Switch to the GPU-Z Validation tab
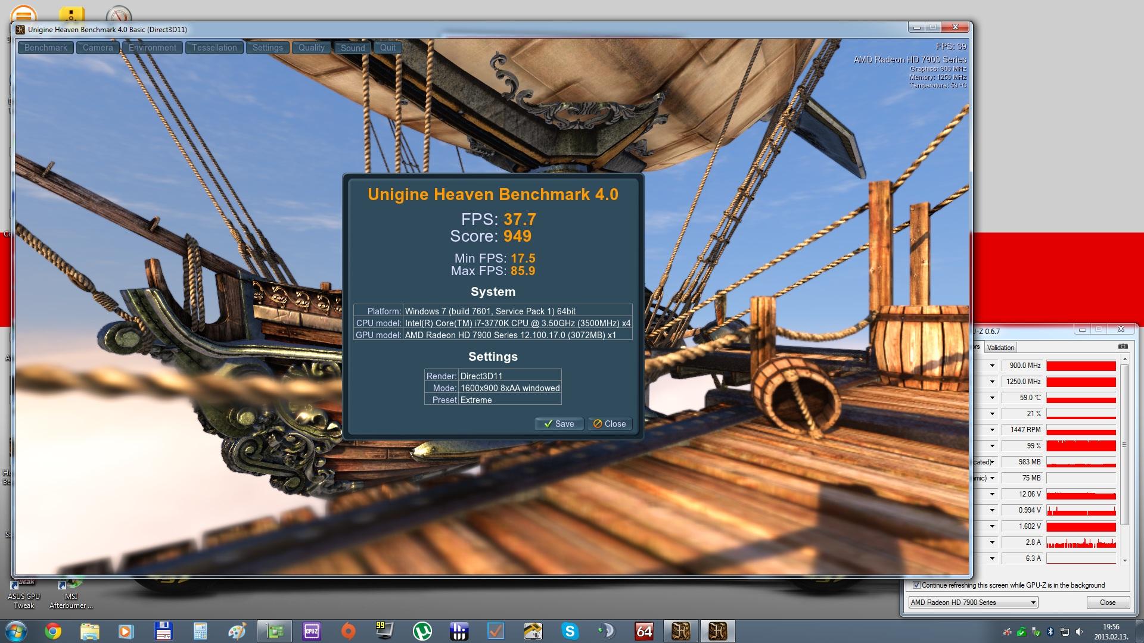 click(1000, 348)
